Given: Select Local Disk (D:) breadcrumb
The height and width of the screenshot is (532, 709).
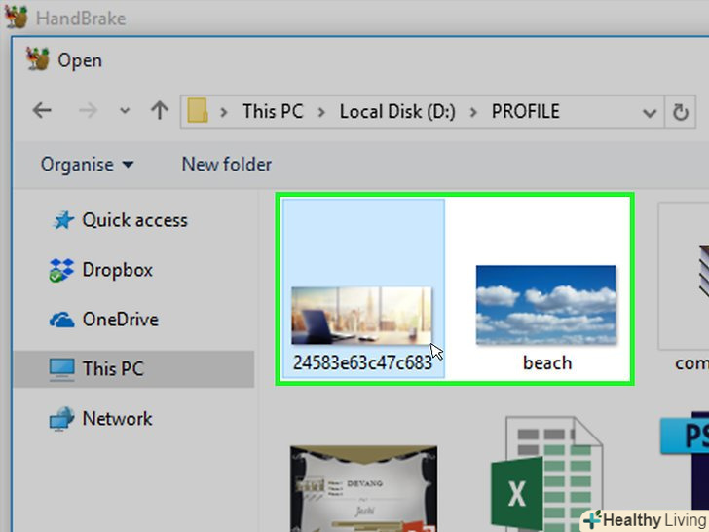Looking at the screenshot, I should tap(397, 111).
